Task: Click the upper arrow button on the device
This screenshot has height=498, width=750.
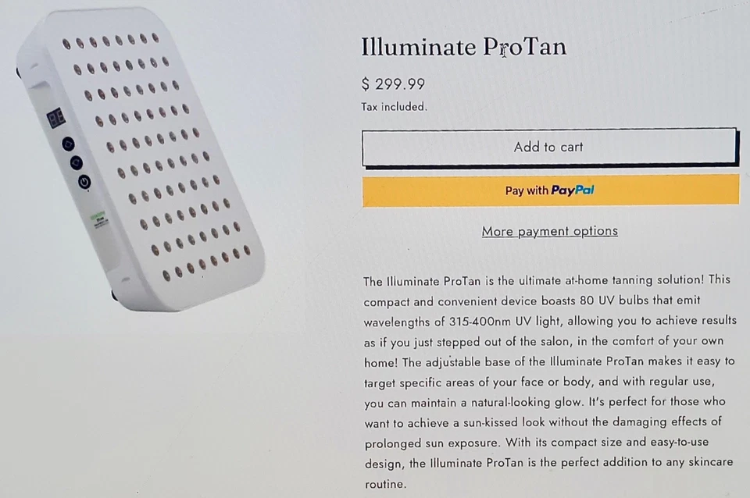Action: coord(69,144)
